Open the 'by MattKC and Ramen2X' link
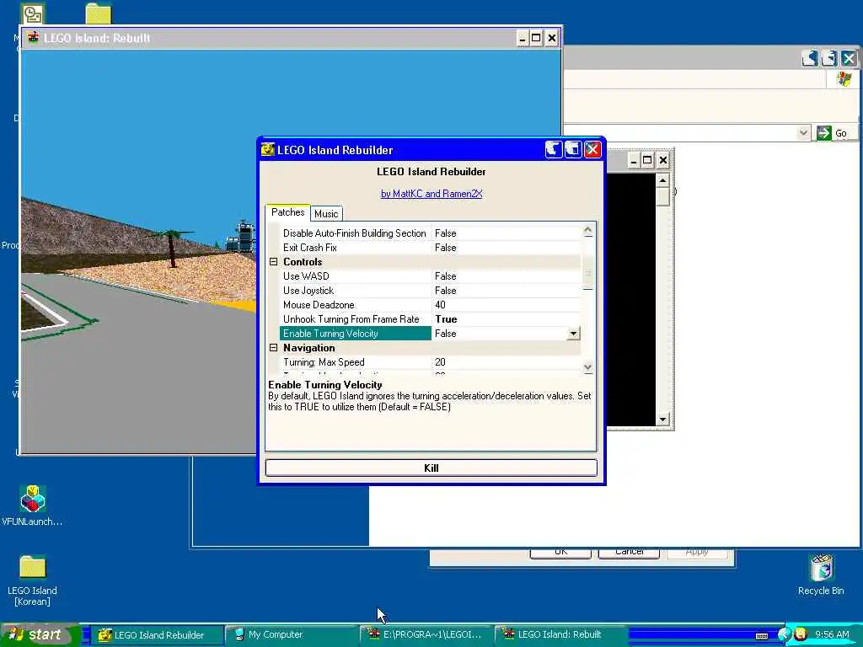 431,194
